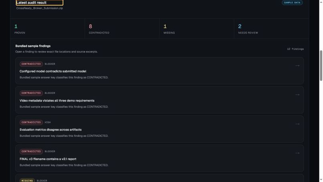Open 'Evaluation metrics disagree across artifacts' finding

[159, 129]
